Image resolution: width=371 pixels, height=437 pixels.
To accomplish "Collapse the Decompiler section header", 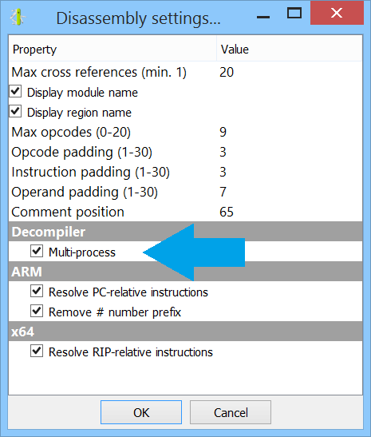I will 186,232.
